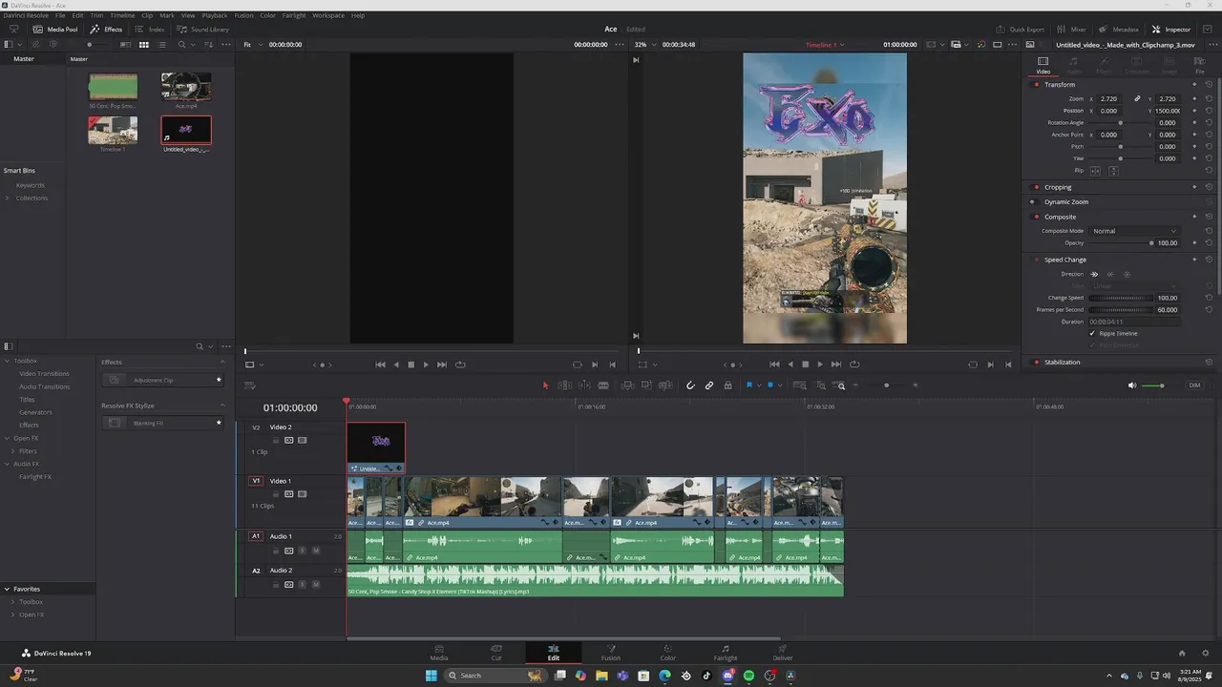Lock the Video 2 track

276,440
